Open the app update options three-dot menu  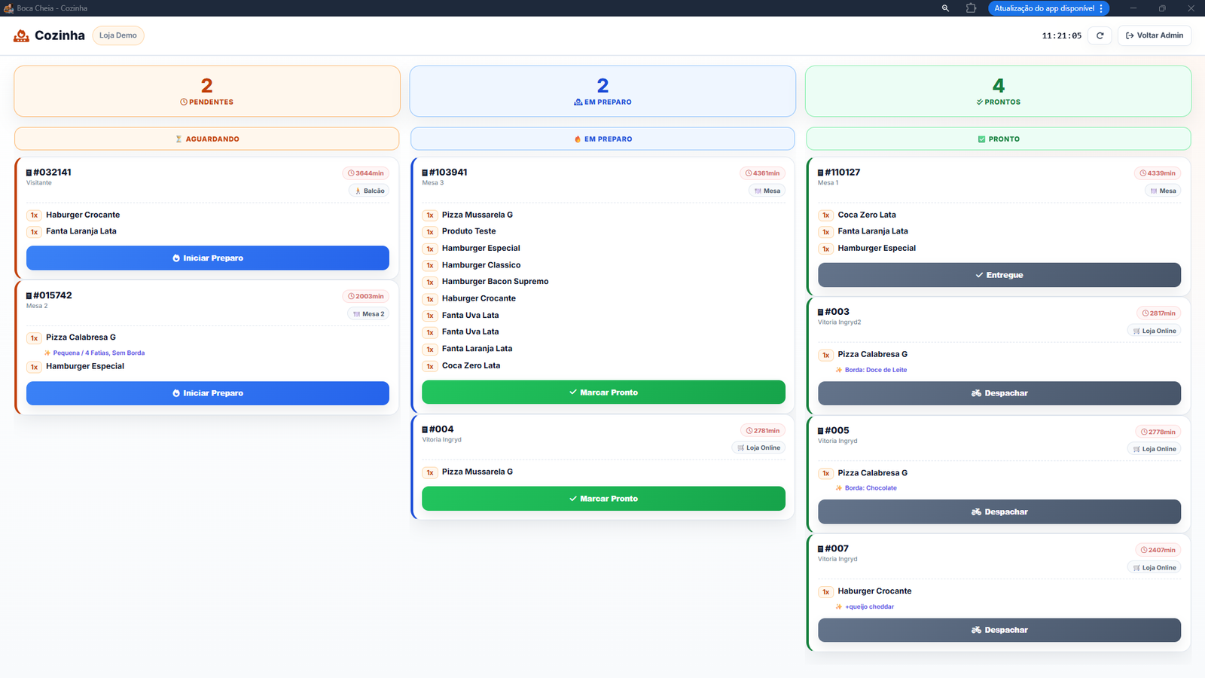click(x=1101, y=8)
